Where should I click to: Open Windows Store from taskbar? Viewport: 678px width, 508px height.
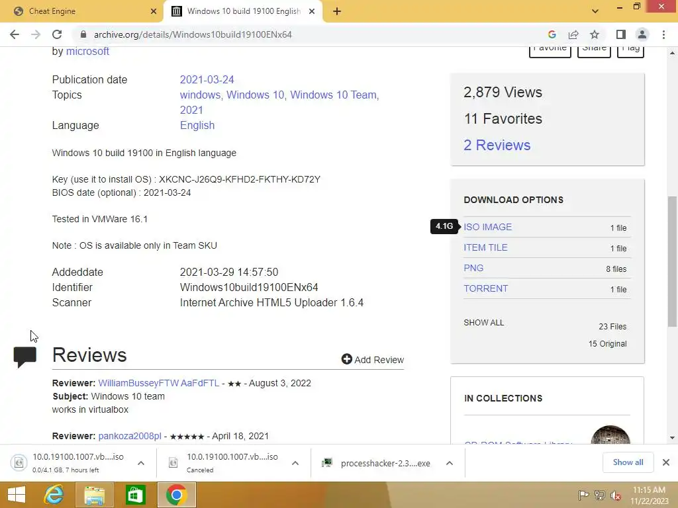135,495
